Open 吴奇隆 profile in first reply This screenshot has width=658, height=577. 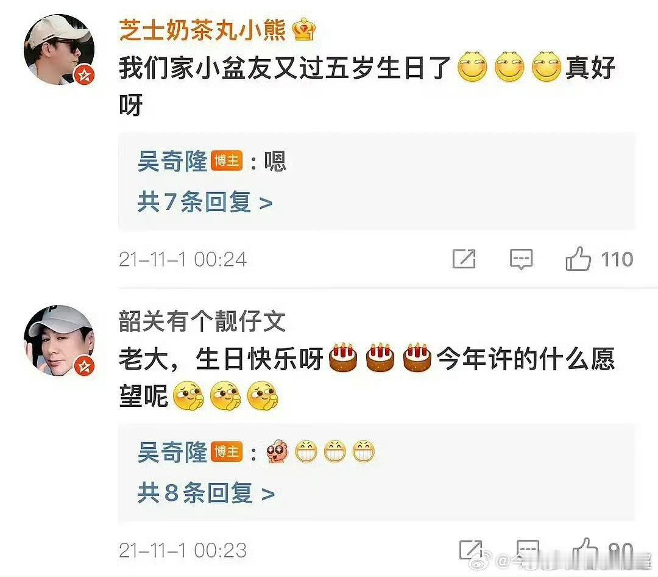pos(172,161)
